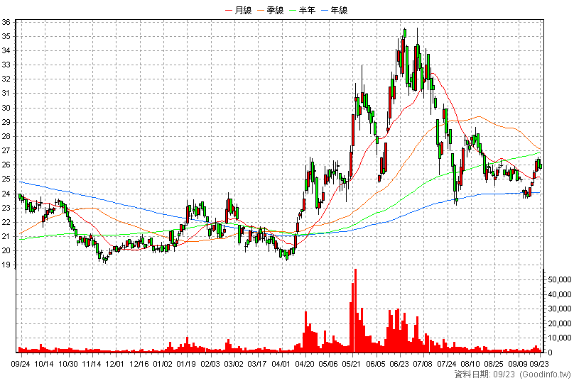
Task: Click the 02/03 date axis label
Action: 210,364
